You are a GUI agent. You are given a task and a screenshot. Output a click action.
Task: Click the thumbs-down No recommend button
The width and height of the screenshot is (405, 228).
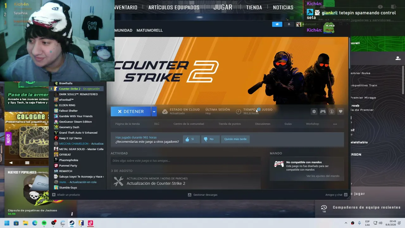[210, 139]
